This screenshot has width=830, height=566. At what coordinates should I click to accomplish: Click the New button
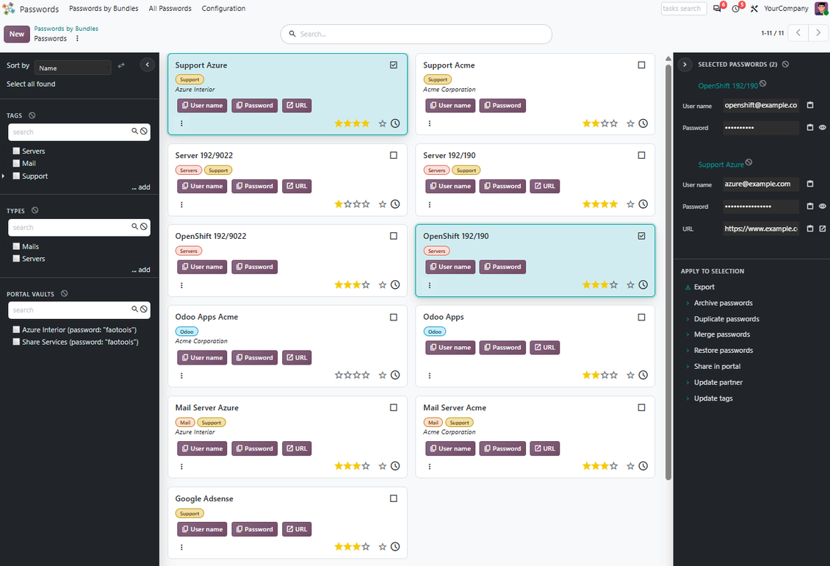pos(17,34)
